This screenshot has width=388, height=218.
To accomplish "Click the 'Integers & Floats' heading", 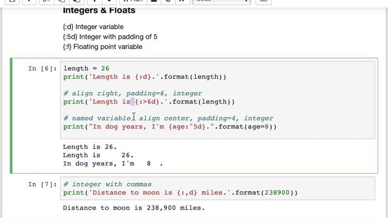I will coord(99,10).
